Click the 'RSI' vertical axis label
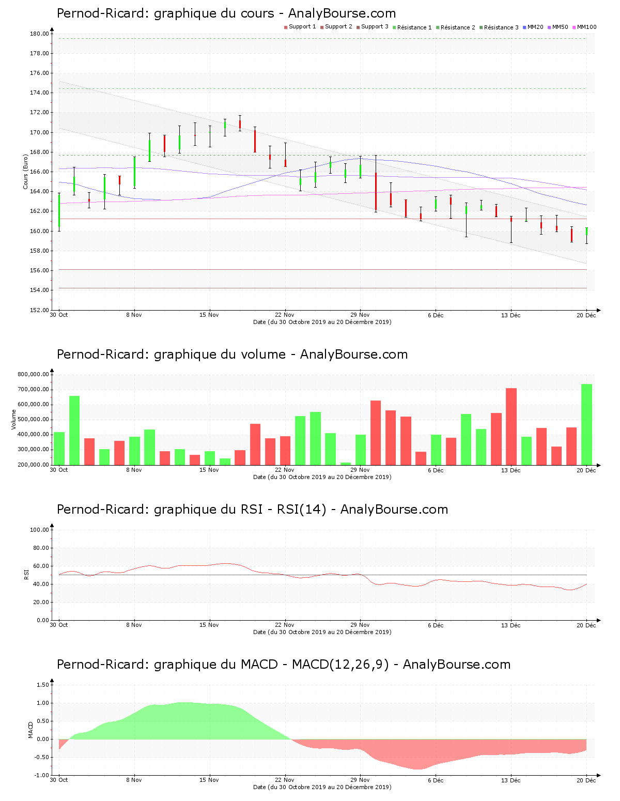 pyautogui.click(x=26, y=575)
